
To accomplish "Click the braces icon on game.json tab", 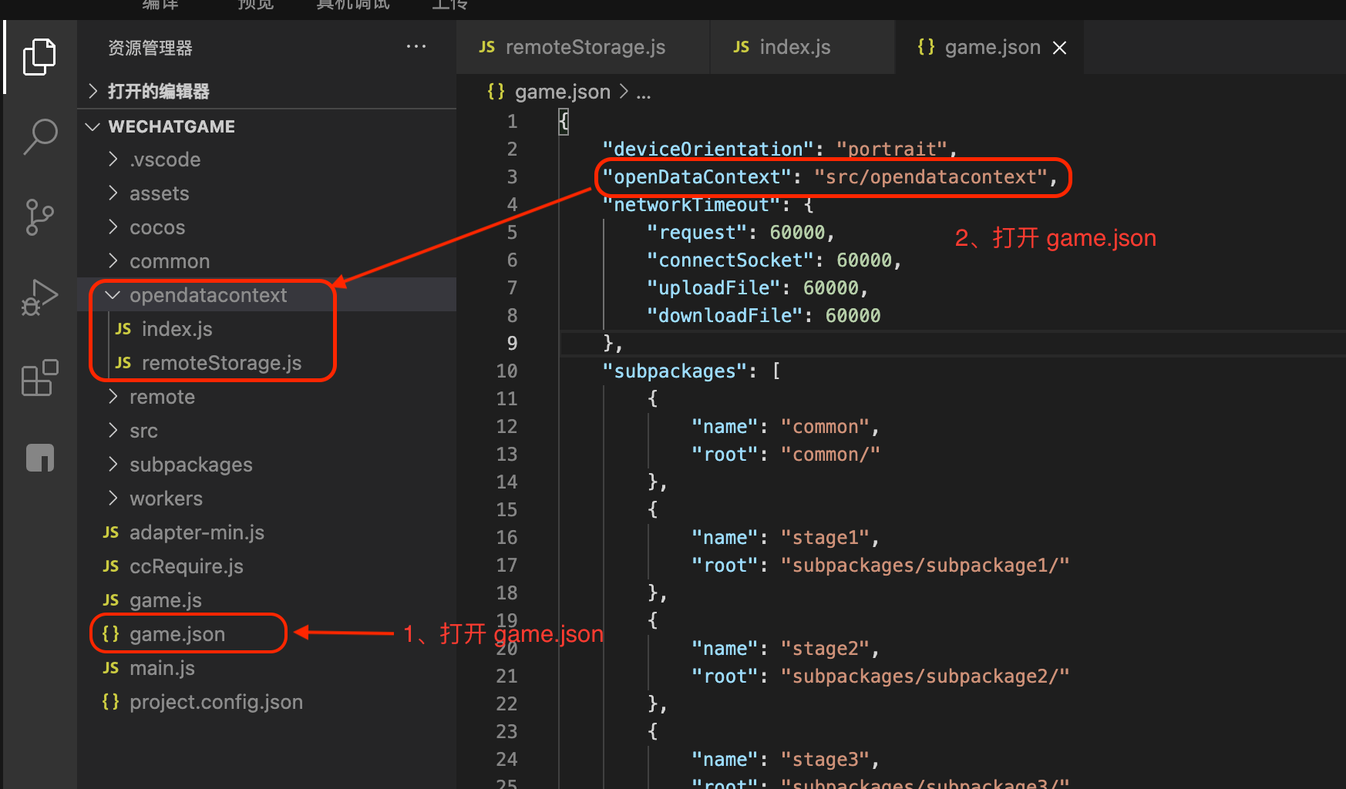I will point(926,47).
